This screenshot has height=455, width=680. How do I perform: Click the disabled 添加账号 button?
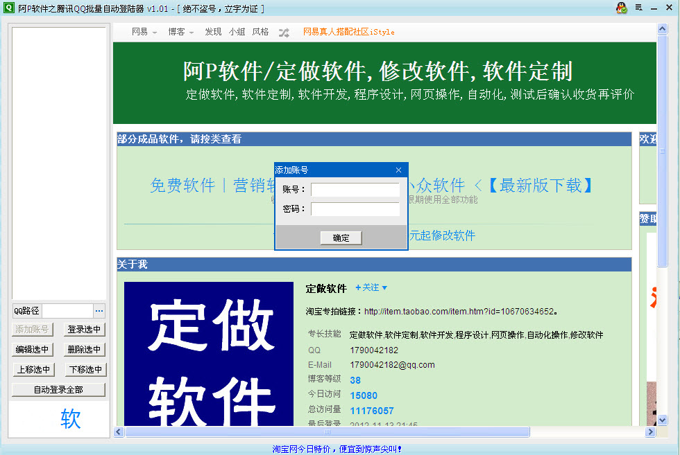coord(33,330)
